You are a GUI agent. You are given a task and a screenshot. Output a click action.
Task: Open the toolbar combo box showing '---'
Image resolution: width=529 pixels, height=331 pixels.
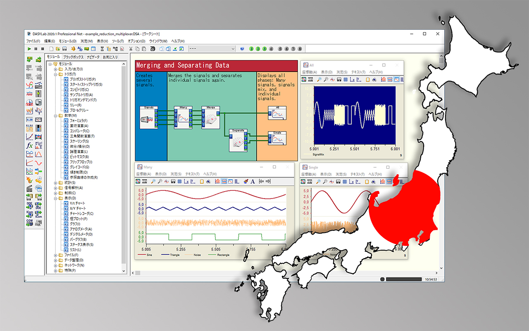coord(211,49)
